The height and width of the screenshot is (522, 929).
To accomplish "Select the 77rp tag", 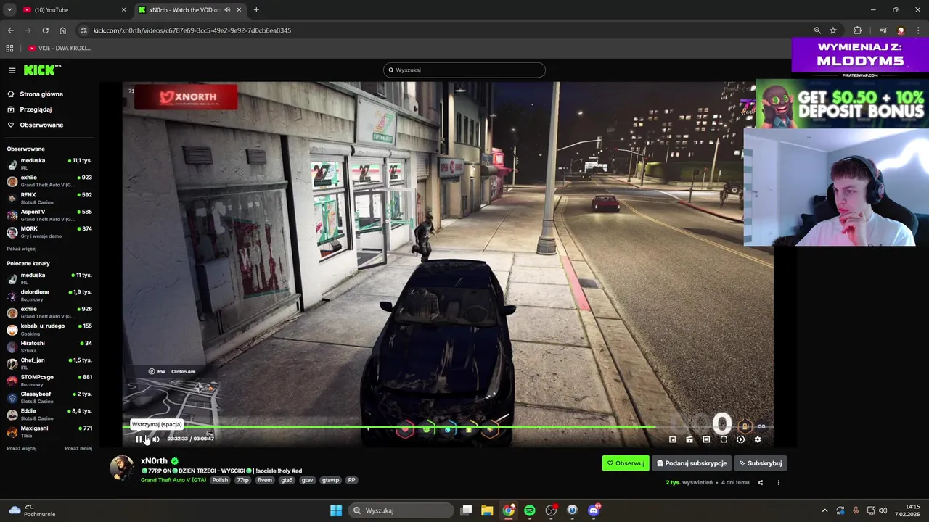I will pyautogui.click(x=242, y=480).
